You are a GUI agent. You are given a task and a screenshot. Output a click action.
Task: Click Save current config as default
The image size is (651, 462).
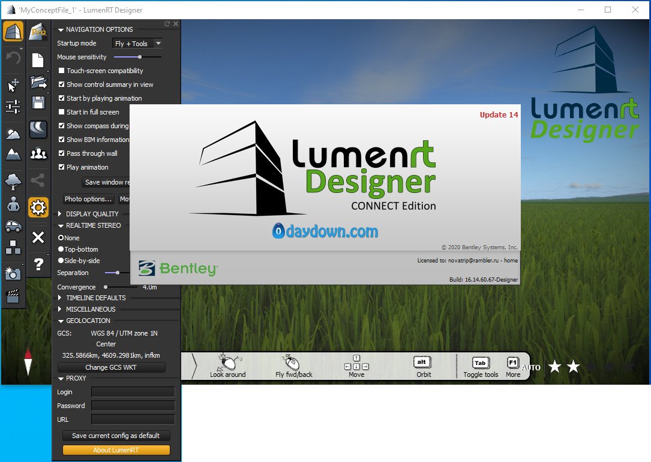coord(116,436)
